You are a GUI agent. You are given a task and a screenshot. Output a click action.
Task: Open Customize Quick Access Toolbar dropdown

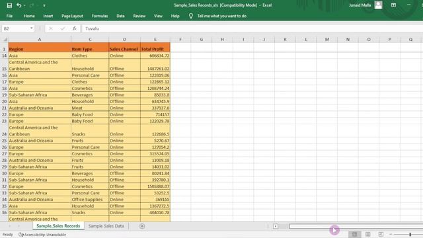coord(44,5)
